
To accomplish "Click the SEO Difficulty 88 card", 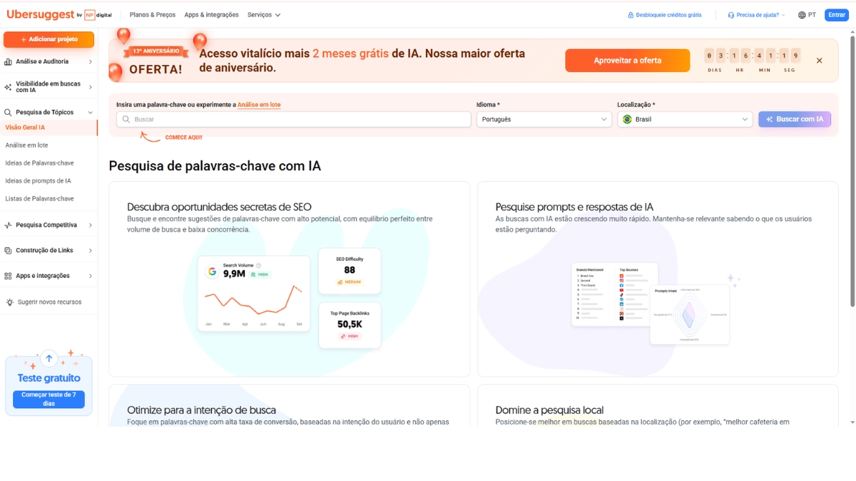I will (x=350, y=271).
